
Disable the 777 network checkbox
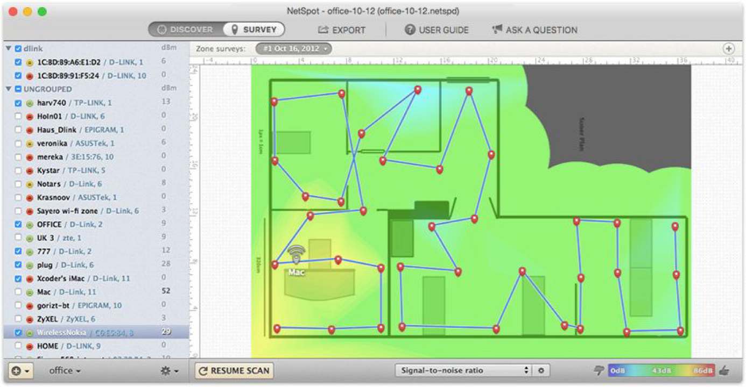tap(19, 252)
